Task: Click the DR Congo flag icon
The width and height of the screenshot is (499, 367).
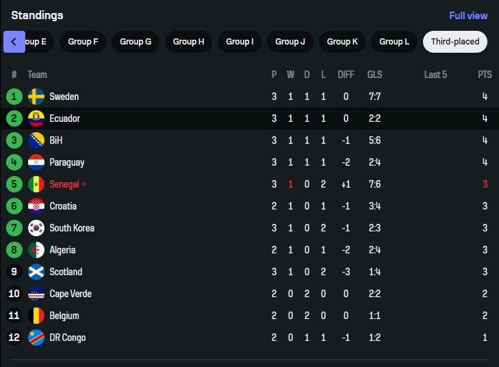Action: (36, 338)
